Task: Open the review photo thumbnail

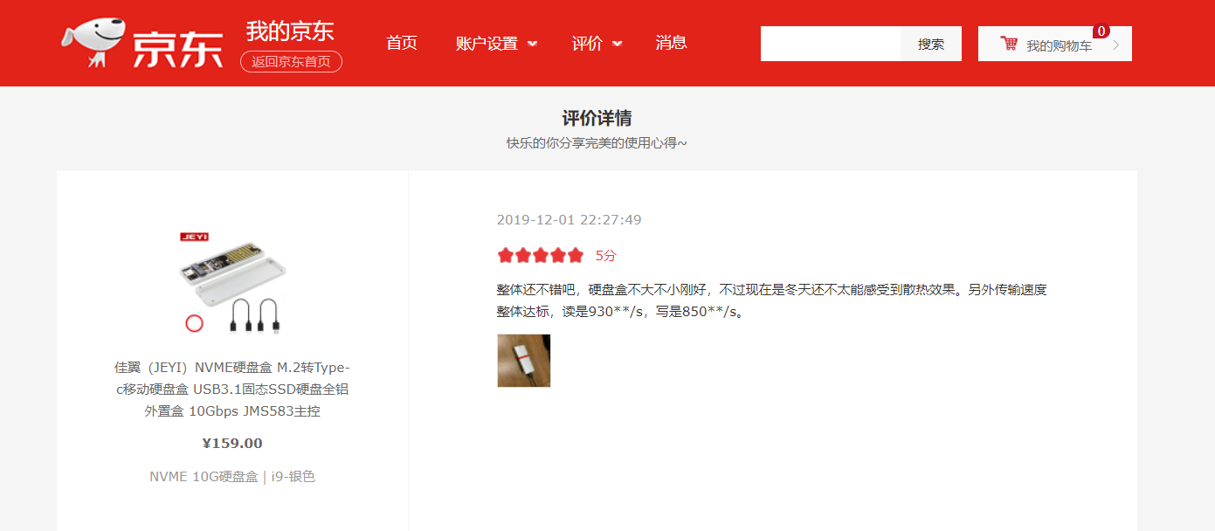Action: tap(524, 361)
